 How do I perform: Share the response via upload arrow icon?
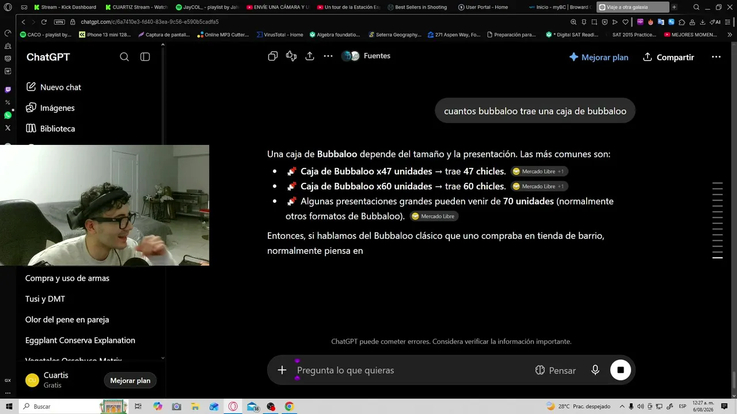tap(310, 56)
